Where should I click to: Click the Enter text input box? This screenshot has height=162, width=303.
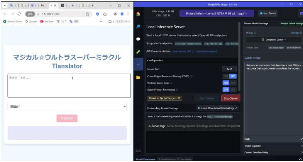click(x=69, y=86)
